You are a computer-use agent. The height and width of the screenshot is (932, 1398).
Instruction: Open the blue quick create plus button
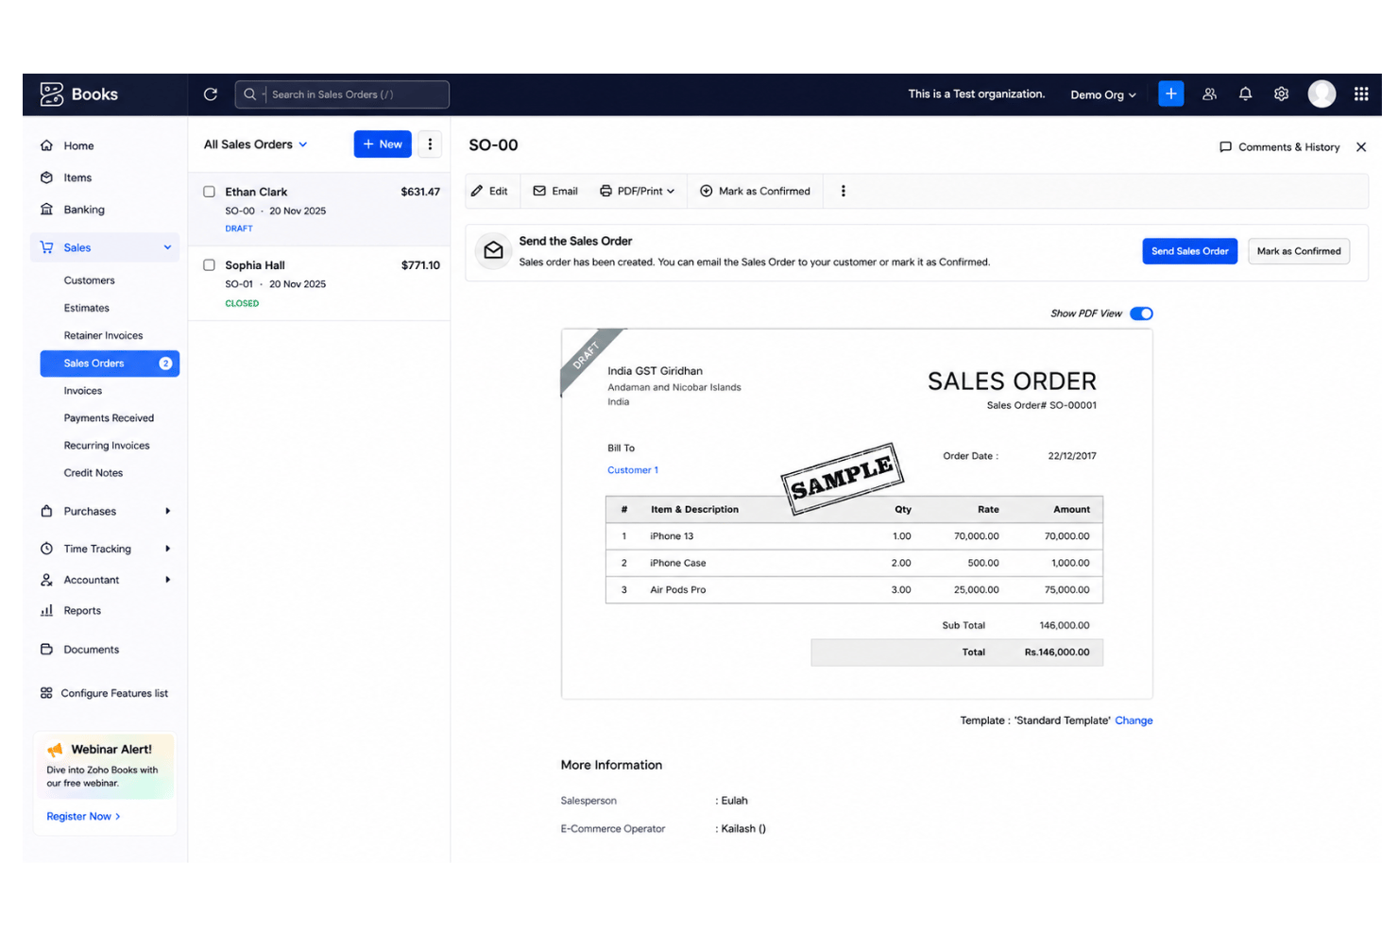coord(1170,93)
